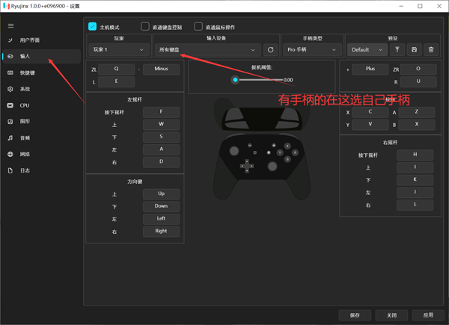This screenshot has height=325, width=449.
Task: Rebind the R key showing U
Action: pos(418,81)
